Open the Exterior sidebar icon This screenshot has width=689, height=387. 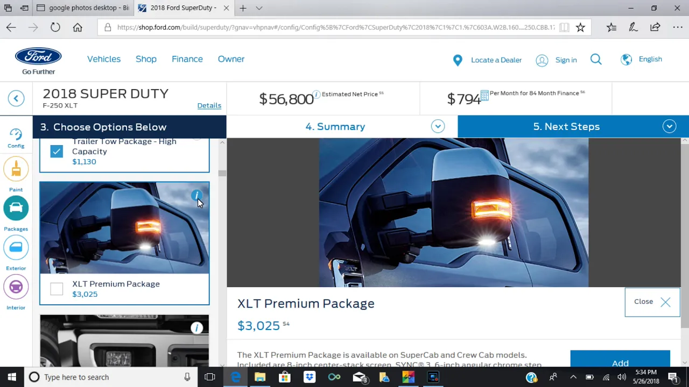coord(16,247)
